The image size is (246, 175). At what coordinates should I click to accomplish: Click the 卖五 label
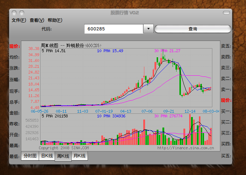click(226, 46)
